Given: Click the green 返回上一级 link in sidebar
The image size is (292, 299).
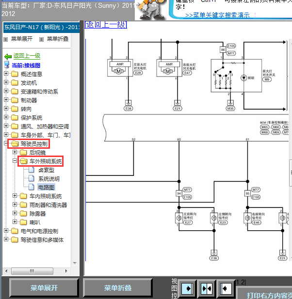Looking at the screenshot, I should [27, 56].
